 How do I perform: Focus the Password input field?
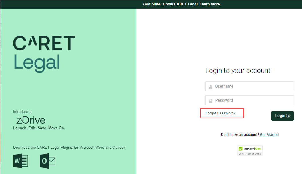250,100
